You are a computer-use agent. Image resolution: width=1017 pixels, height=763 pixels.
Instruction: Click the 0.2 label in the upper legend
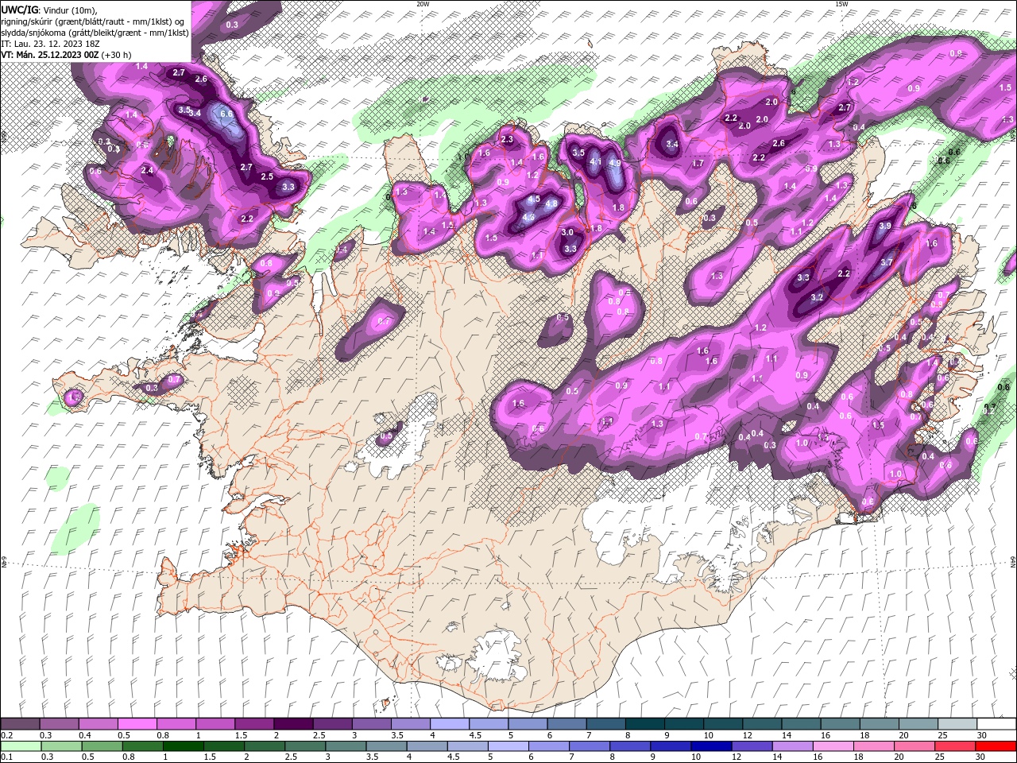pos(7,735)
